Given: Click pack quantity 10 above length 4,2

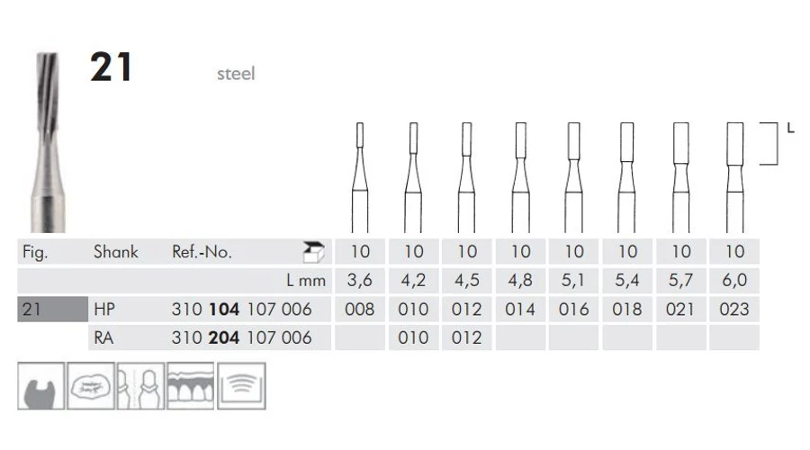Looking at the screenshot, I should click(x=414, y=252).
